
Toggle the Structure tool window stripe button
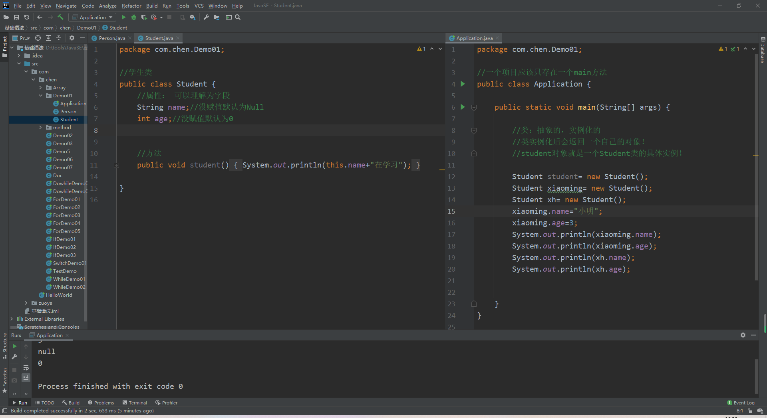coord(5,345)
